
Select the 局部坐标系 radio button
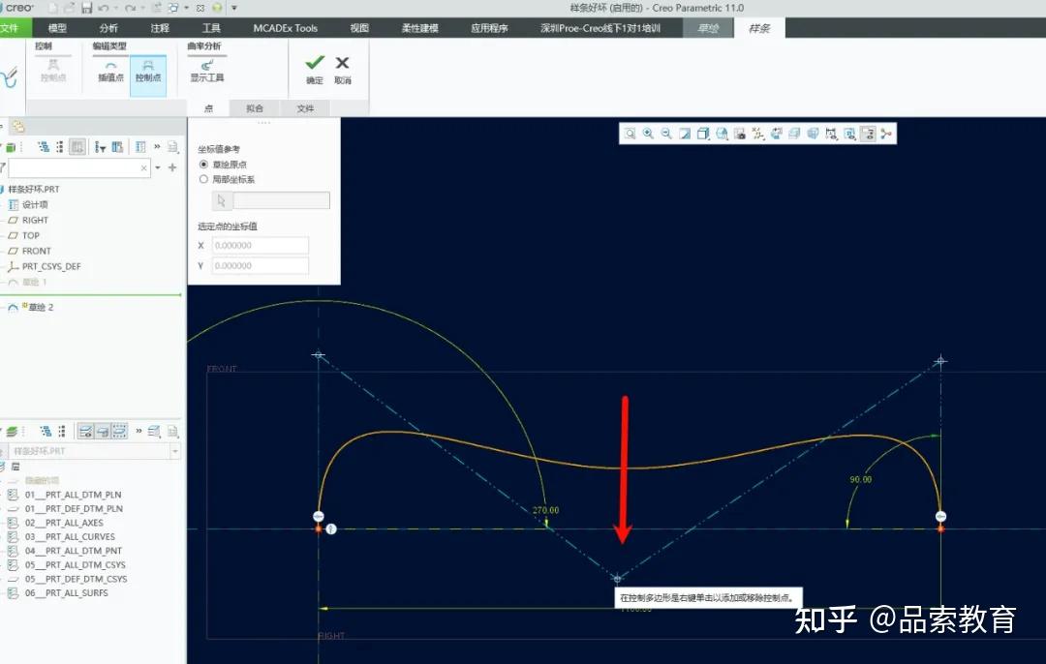203,177
